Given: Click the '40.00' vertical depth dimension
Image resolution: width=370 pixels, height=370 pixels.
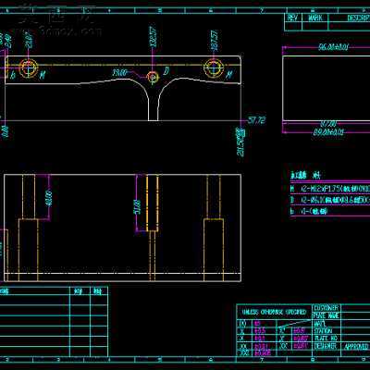Looking at the screenshot, I should [x=48, y=199].
